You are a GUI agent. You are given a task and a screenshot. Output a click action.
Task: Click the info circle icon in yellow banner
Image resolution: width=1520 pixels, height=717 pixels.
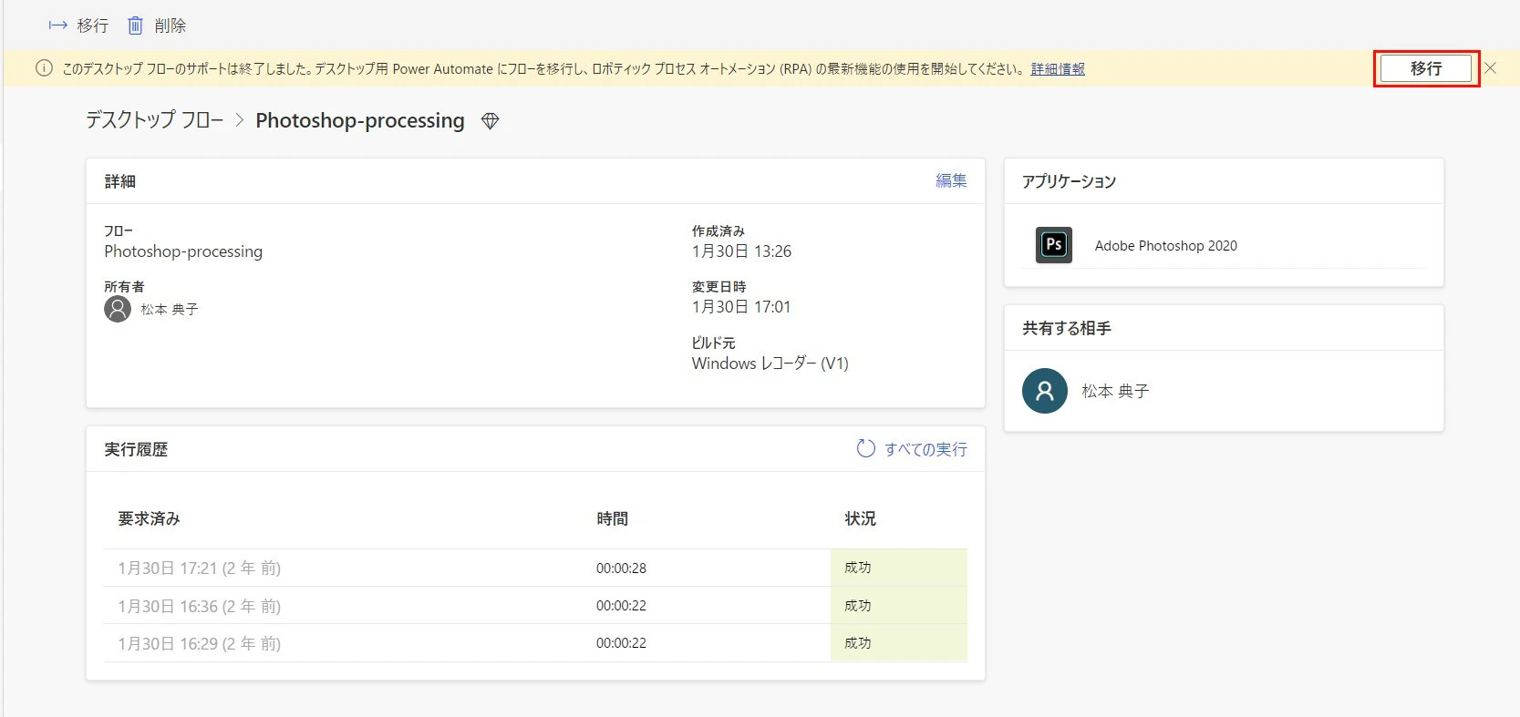[44, 68]
